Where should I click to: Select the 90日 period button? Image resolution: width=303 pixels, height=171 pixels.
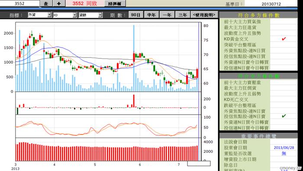(x=135, y=15)
